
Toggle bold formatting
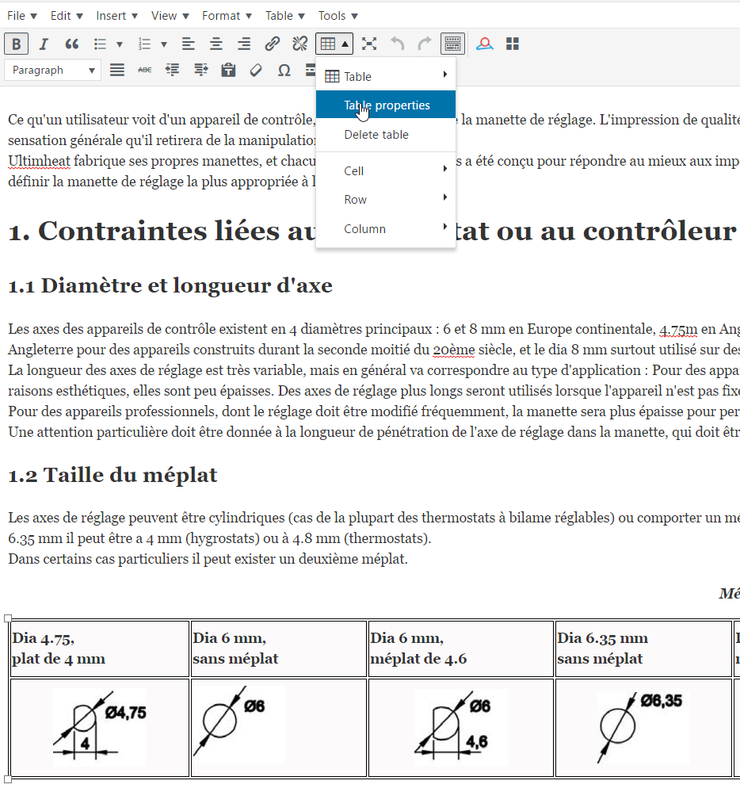[16, 44]
